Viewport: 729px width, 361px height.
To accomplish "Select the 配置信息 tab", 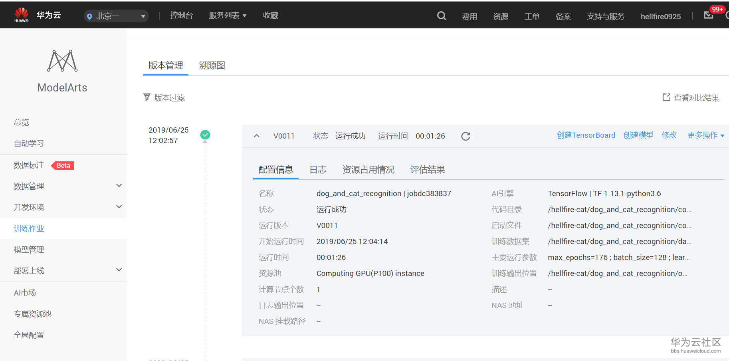I will coord(276,170).
